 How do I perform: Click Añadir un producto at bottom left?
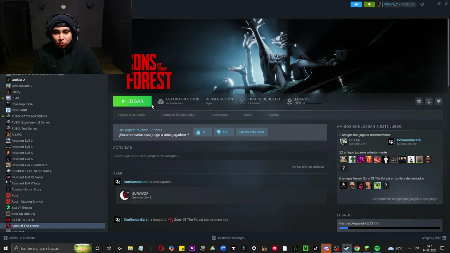tap(19, 238)
